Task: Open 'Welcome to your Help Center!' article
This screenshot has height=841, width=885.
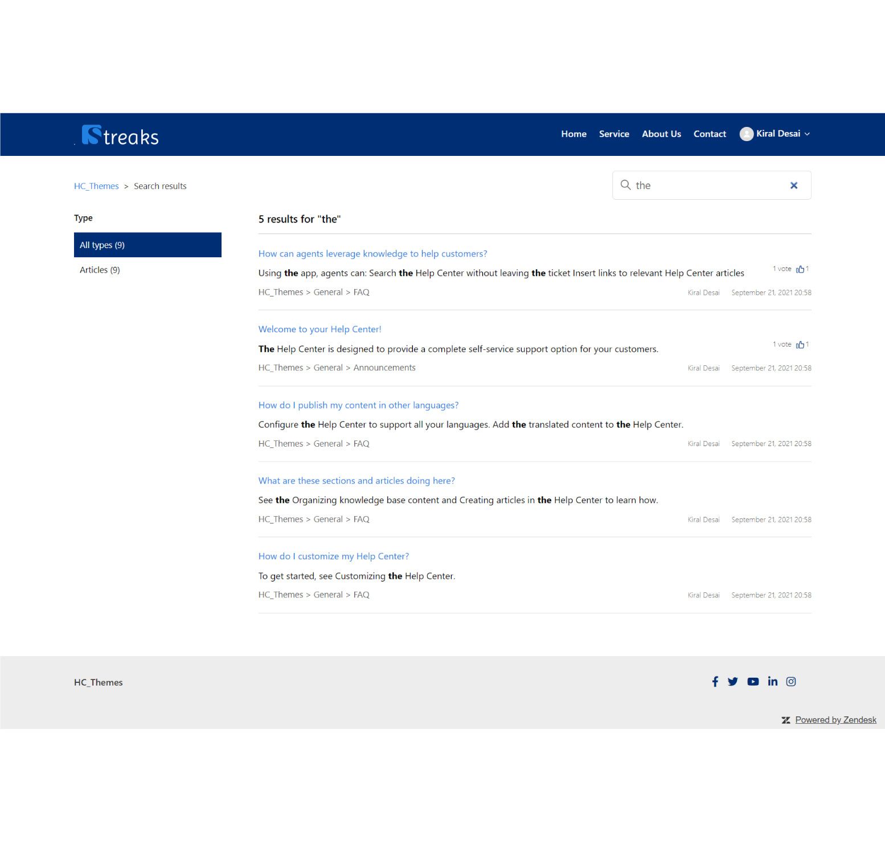Action: (x=319, y=329)
